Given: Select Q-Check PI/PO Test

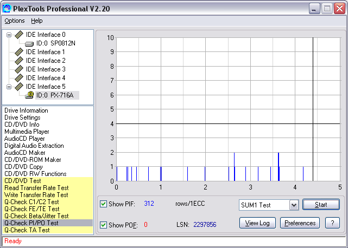Looking at the screenshot, I should point(48,223).
